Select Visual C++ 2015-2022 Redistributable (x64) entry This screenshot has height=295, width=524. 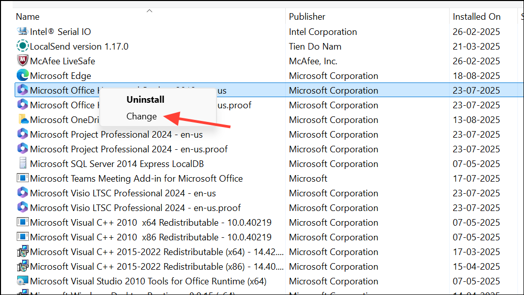[x=157, y=252]
